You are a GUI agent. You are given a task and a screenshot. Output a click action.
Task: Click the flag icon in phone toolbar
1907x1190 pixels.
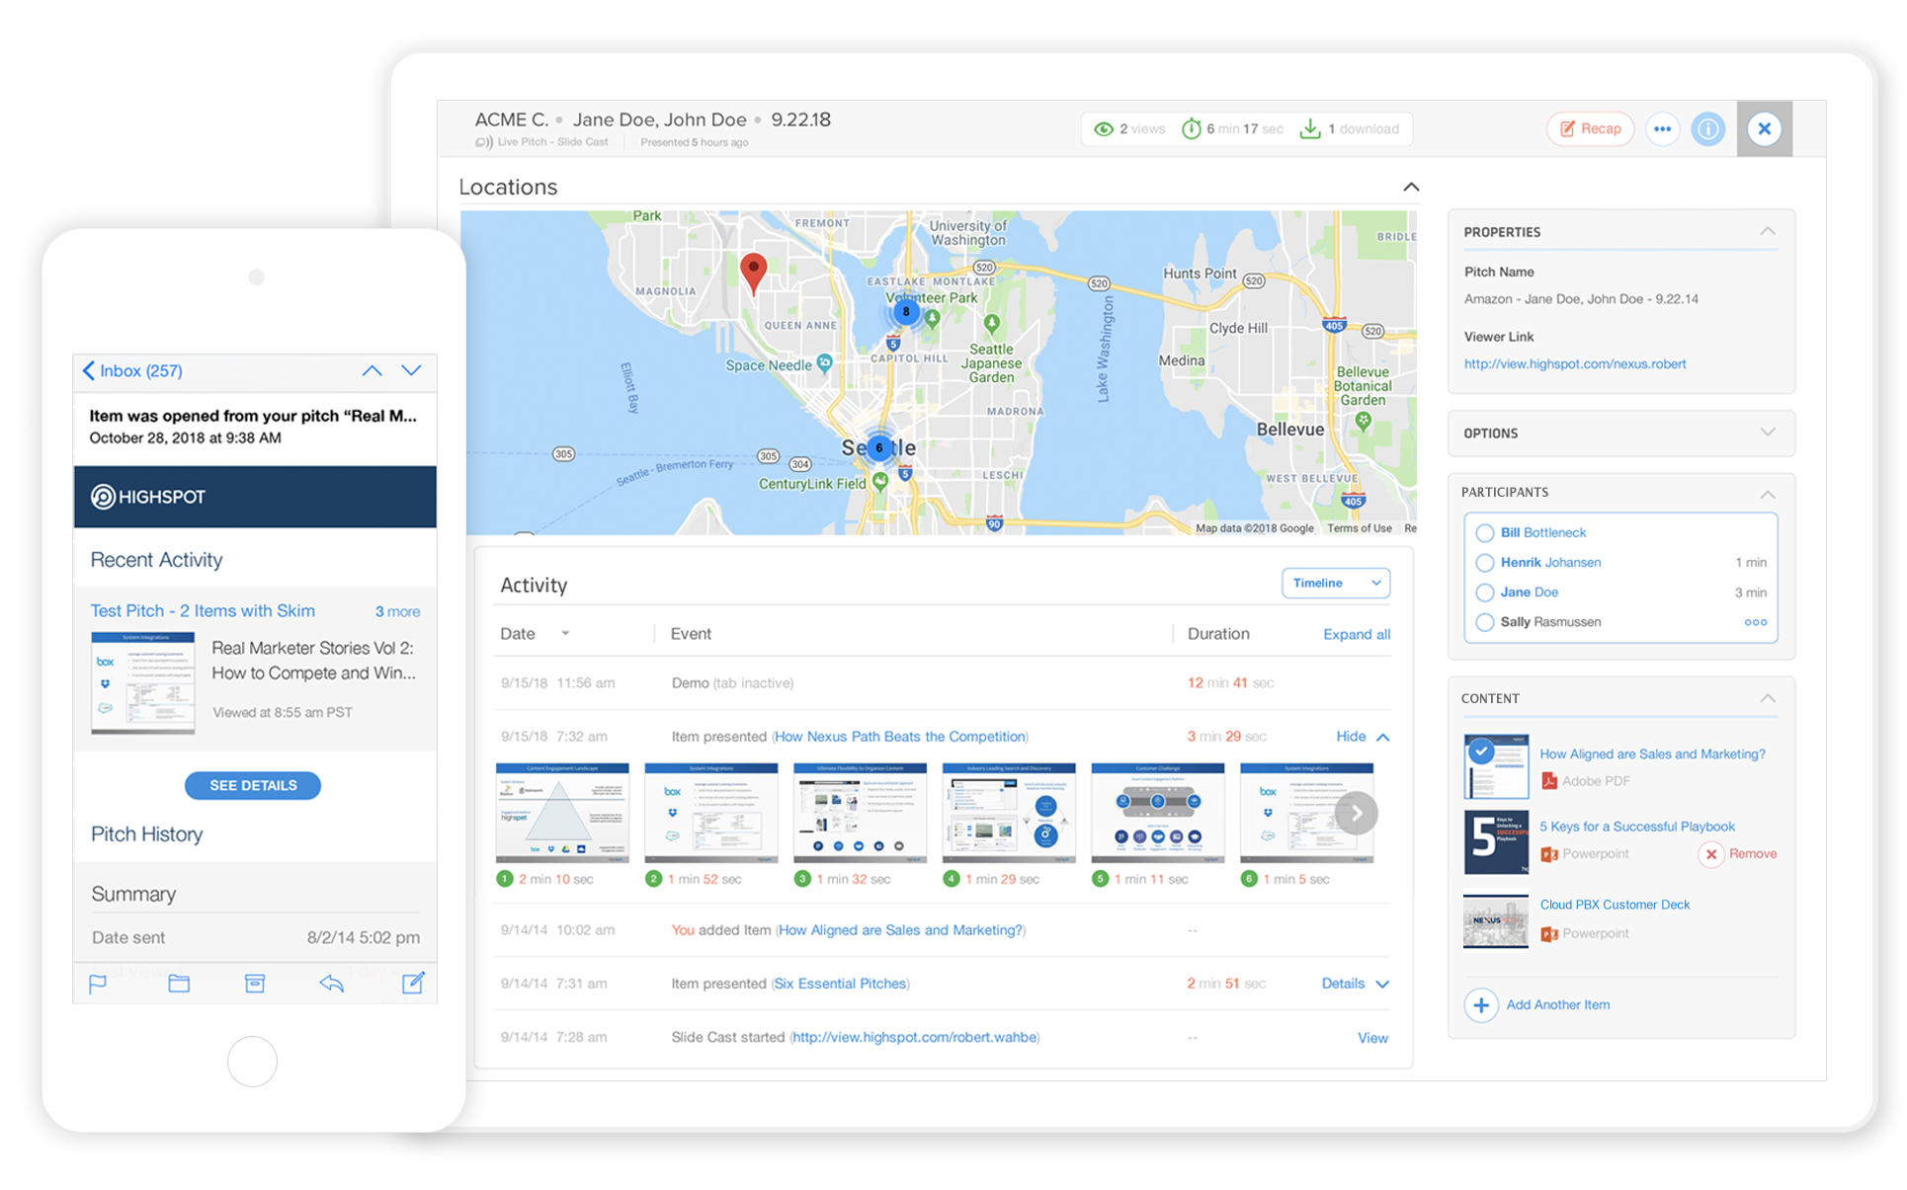98,984
